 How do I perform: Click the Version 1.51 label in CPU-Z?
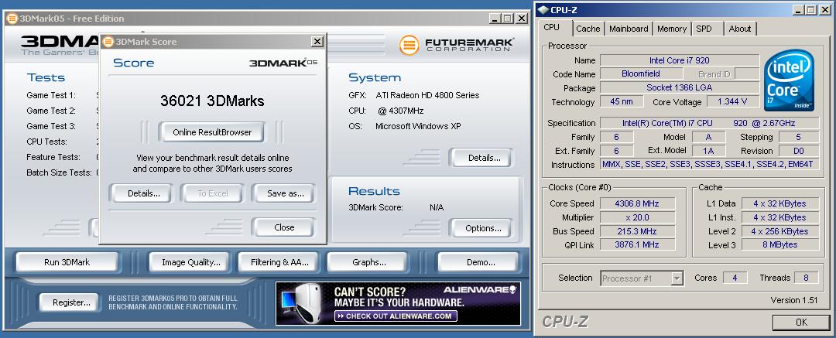[x=794, y=300]
